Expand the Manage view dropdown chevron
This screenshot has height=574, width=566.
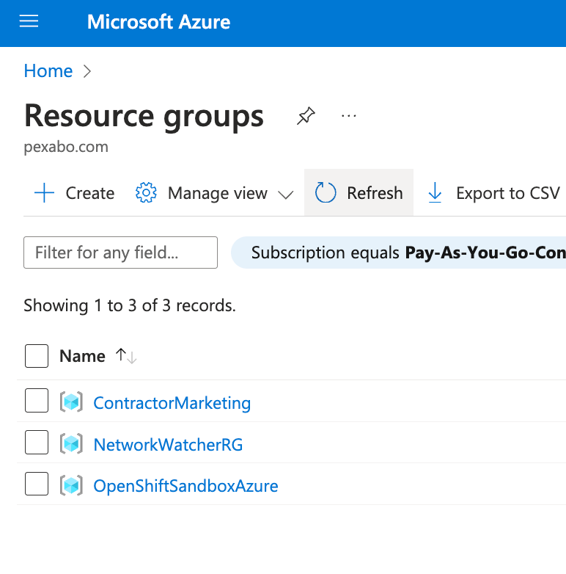285,195
